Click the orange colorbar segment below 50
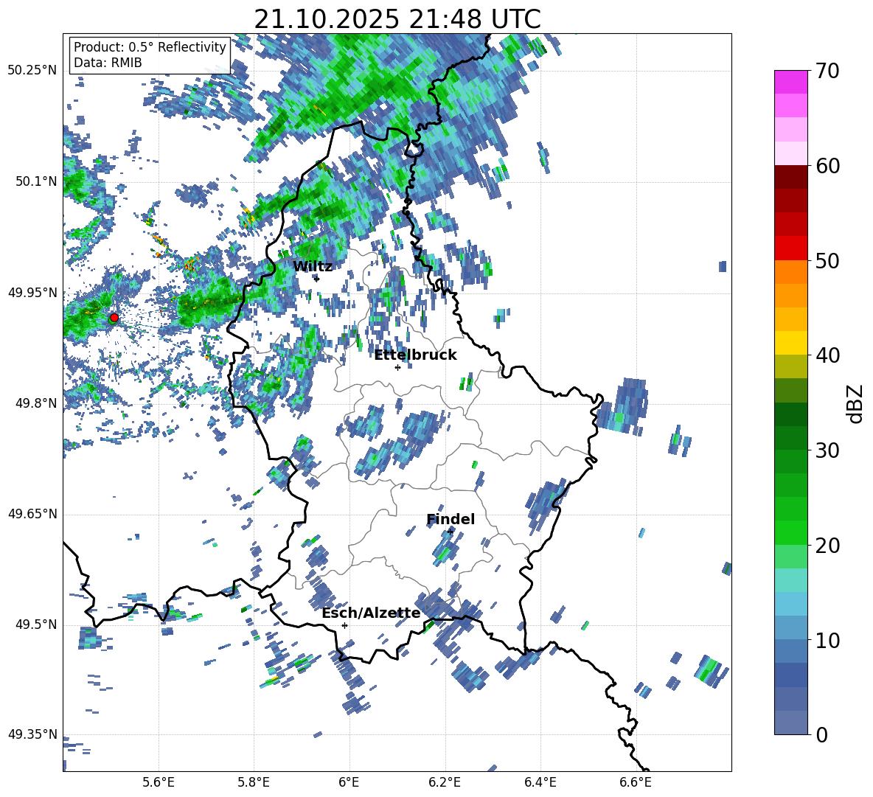The image size is (873, 797). tap(790, 271)
